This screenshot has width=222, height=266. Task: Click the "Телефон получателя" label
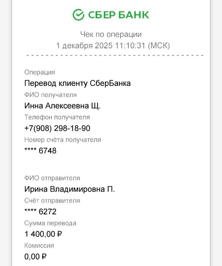coord(57,117)
